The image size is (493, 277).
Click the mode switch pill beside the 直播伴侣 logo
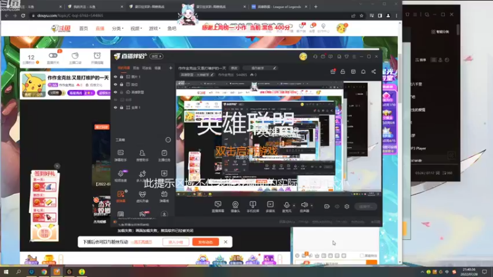[157, 57]
